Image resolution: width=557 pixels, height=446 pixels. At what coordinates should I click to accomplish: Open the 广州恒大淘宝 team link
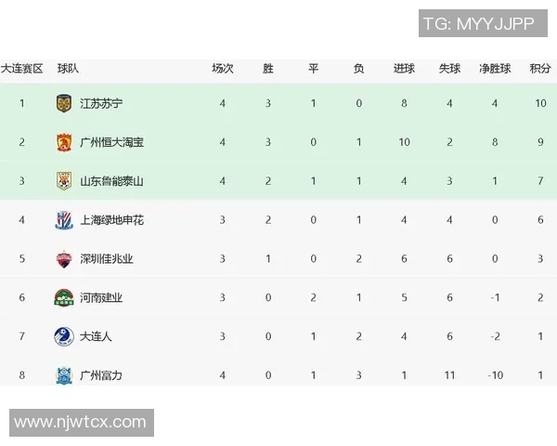pyautogui.click(x=111, y=142)
